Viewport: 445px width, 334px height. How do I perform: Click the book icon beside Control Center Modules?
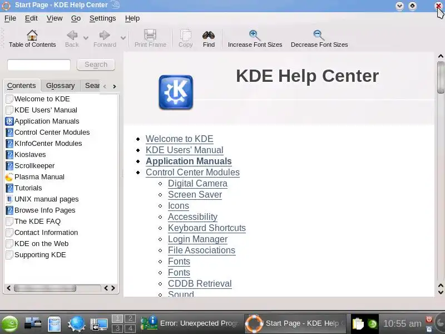coord(9,132)
